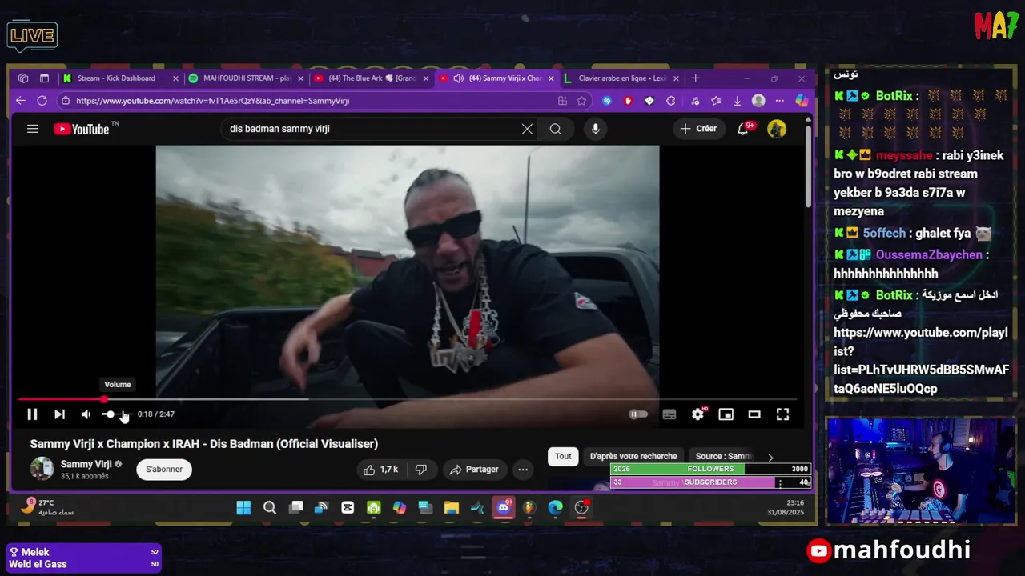The width and height of the screenshot is (1025, 576).
Task: Select the Tout filter chip
Action: [x=563, y=456]
